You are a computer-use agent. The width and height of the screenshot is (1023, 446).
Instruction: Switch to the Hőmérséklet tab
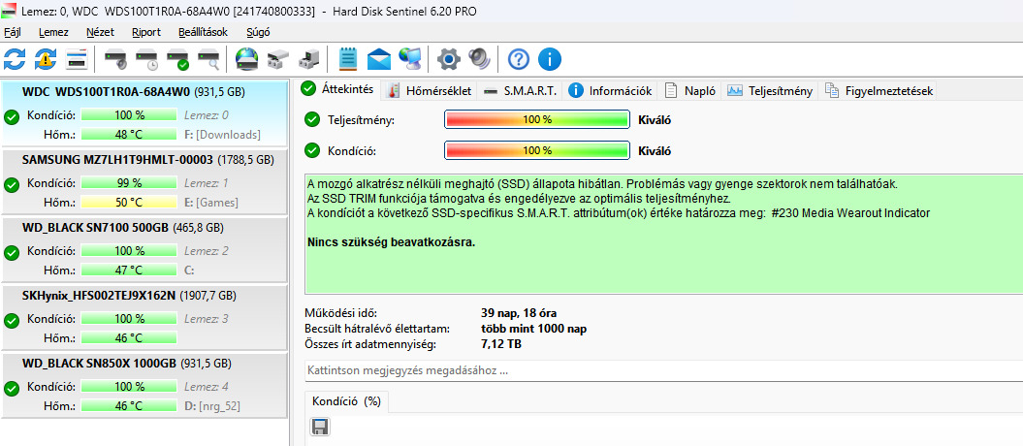click(x=430, y=91)
